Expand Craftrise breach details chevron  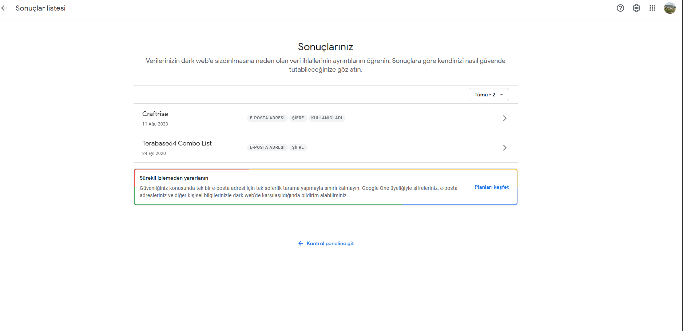pos(505,118)
